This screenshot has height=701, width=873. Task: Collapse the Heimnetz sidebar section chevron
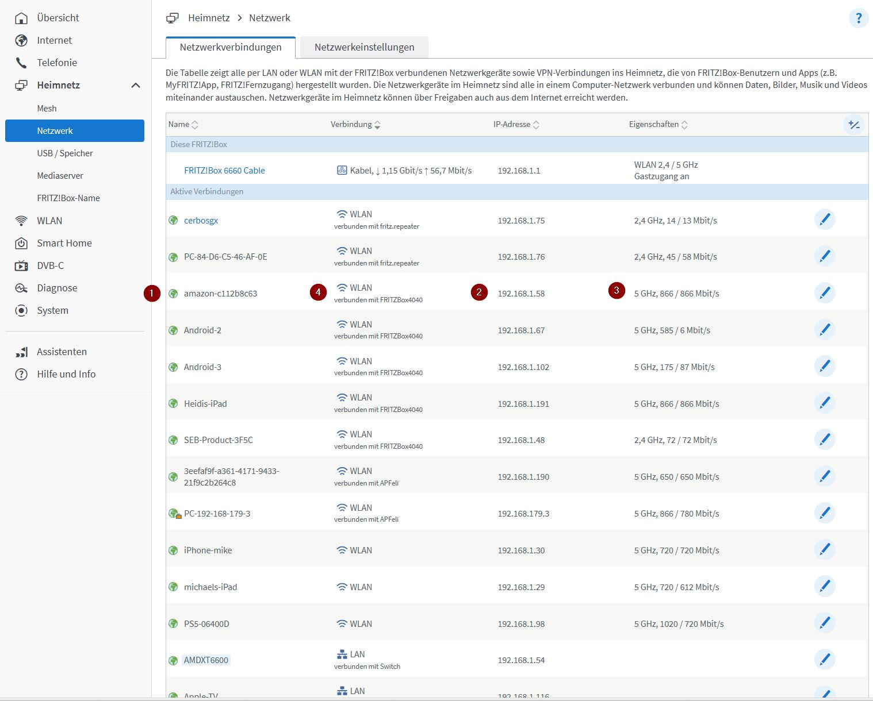coord(136,86)
